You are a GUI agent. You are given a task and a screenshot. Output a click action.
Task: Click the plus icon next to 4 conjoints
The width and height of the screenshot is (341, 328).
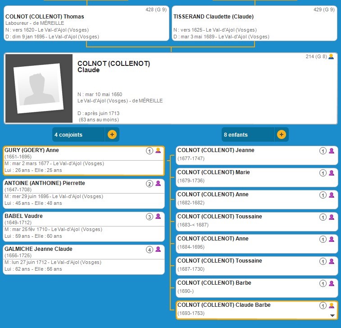pyautogui.click(x=112, y=134)
